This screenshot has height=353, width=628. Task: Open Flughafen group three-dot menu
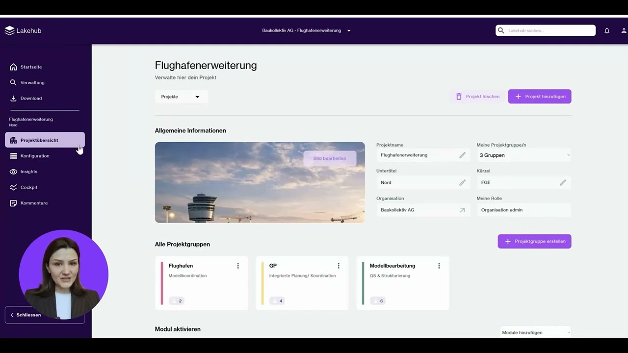tap(238, 266)
